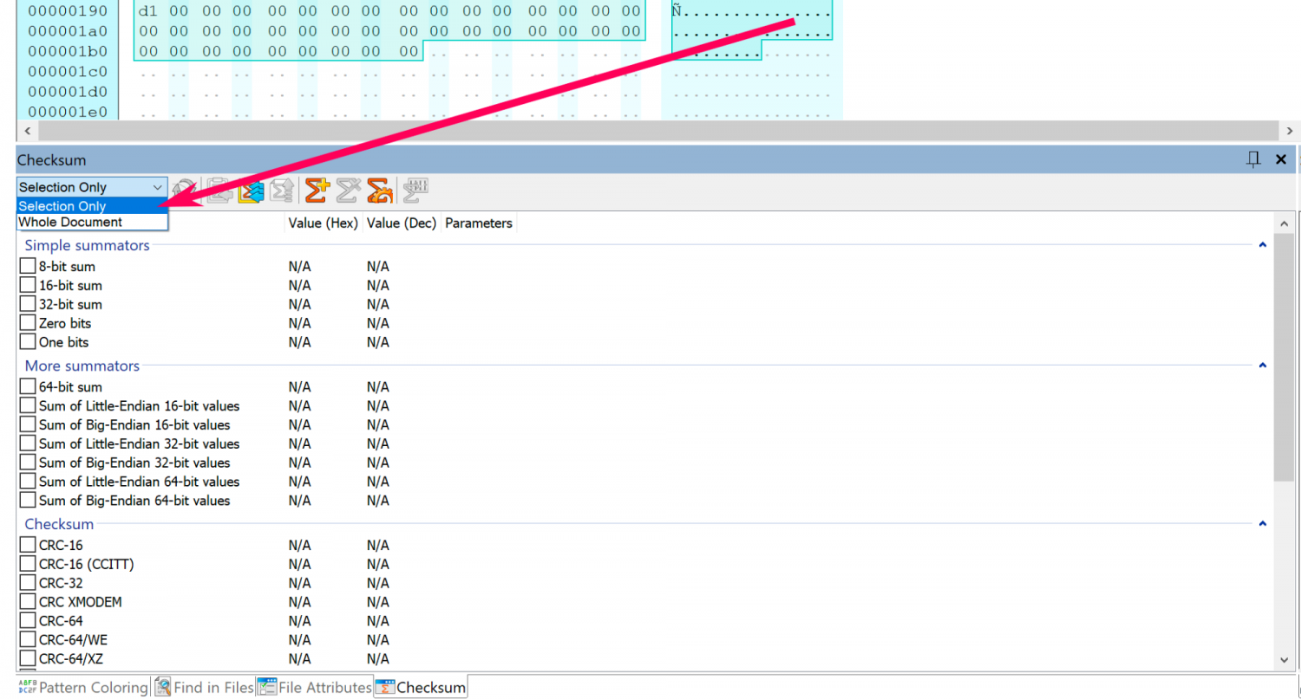Enable the CRC-64/XZ checkbox
Screen dimensions: 1301x699
[x=28, y=658]
